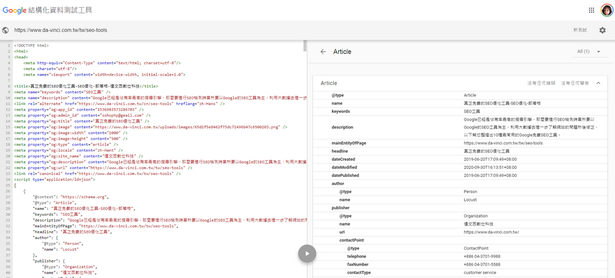Select the keywords row value SEO工具
The height and width of the screenshot is (278, 615).
[472, 111]
